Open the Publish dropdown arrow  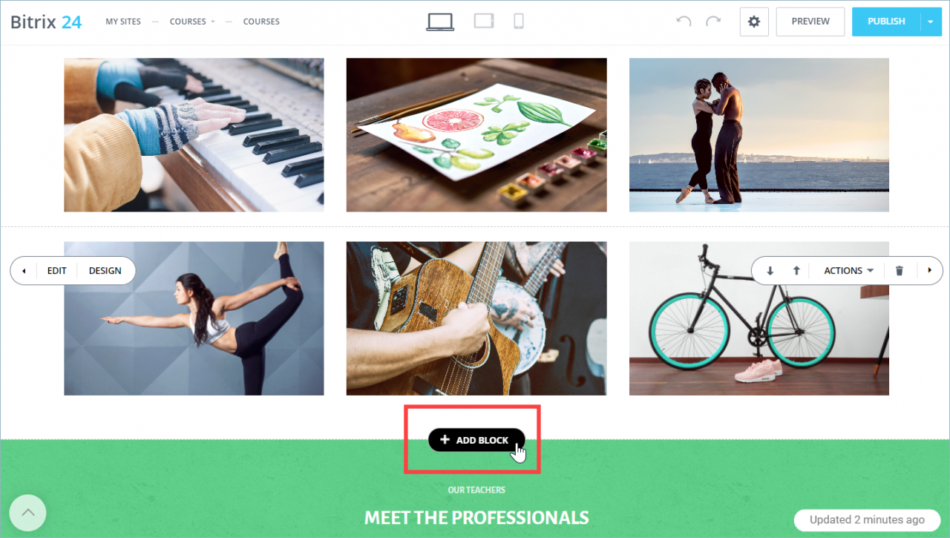[x=931, y=22]
